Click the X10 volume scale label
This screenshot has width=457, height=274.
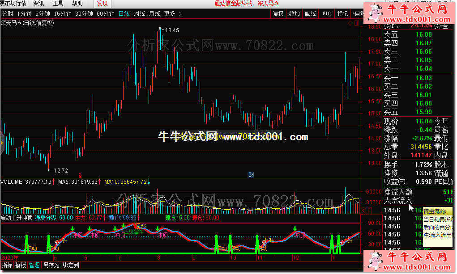click(x=366, y=210)
